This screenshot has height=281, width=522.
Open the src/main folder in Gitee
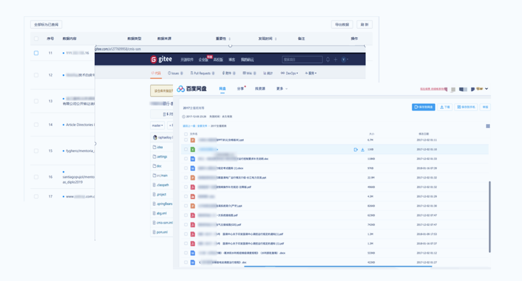coord(160,175)
